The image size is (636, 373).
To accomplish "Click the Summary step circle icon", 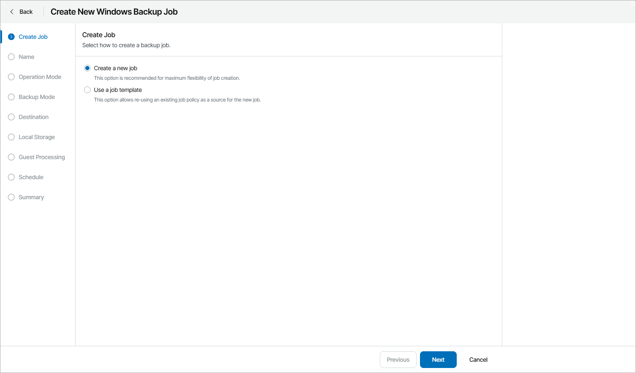I will (11, 197).
